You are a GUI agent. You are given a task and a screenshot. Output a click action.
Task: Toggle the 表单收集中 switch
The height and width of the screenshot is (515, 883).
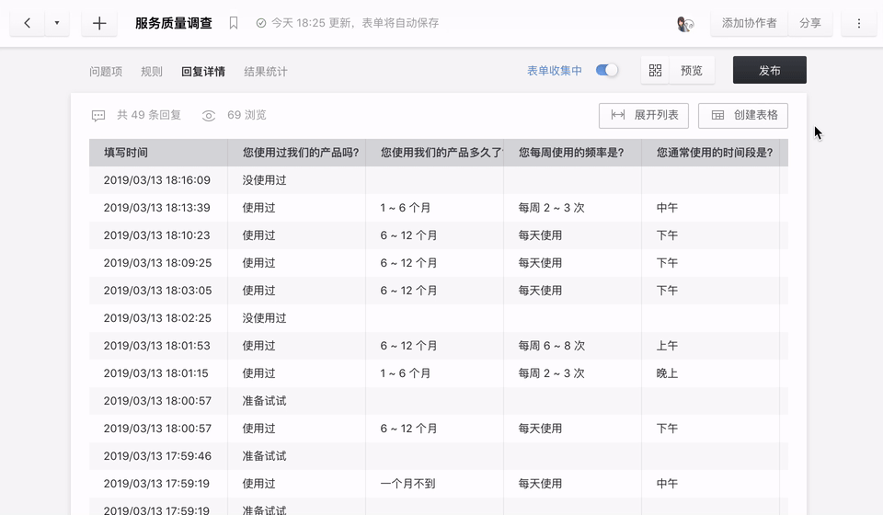coord(606,71)
